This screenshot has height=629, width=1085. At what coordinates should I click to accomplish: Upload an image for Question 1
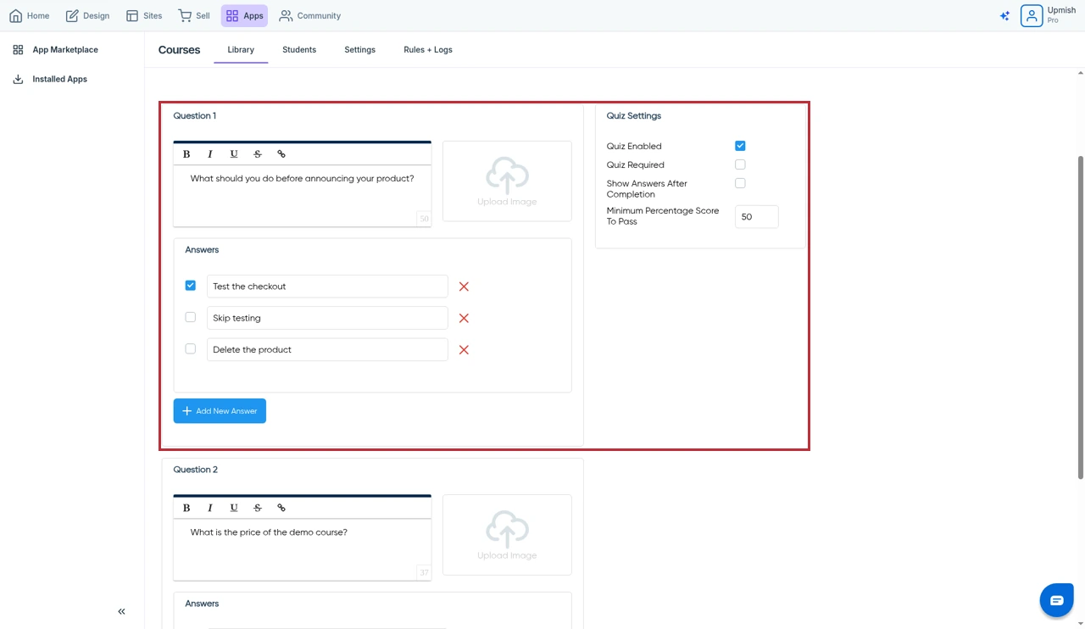507,181
